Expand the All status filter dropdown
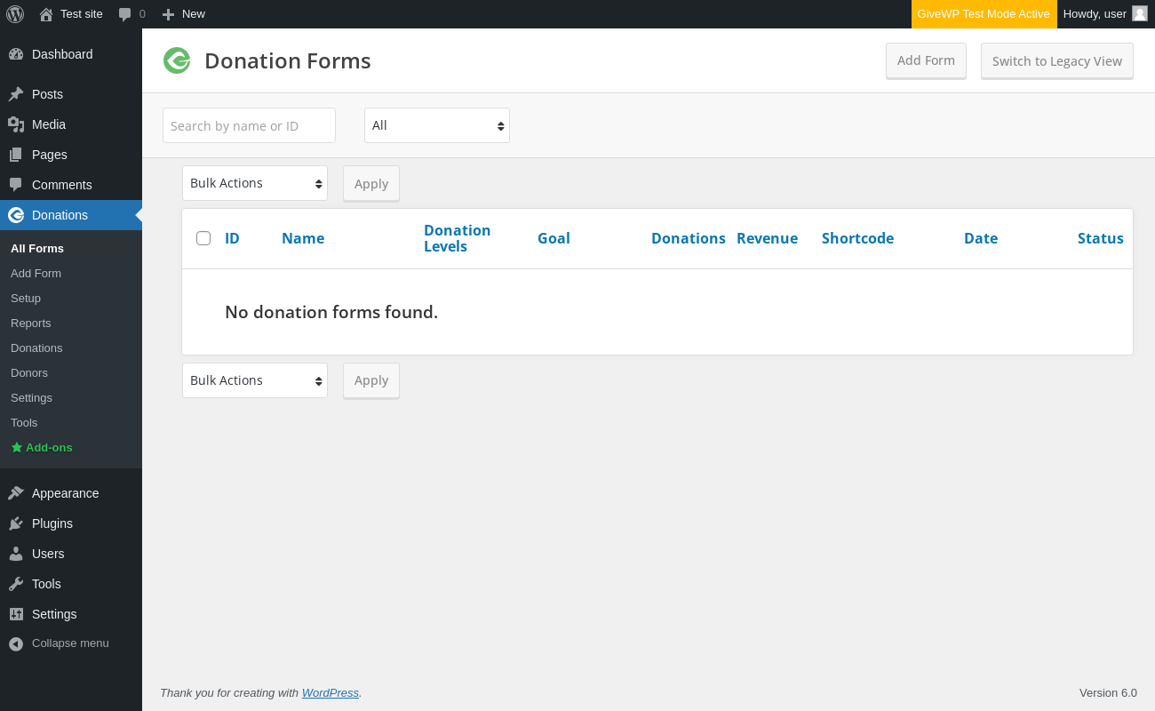 [437, 125]
